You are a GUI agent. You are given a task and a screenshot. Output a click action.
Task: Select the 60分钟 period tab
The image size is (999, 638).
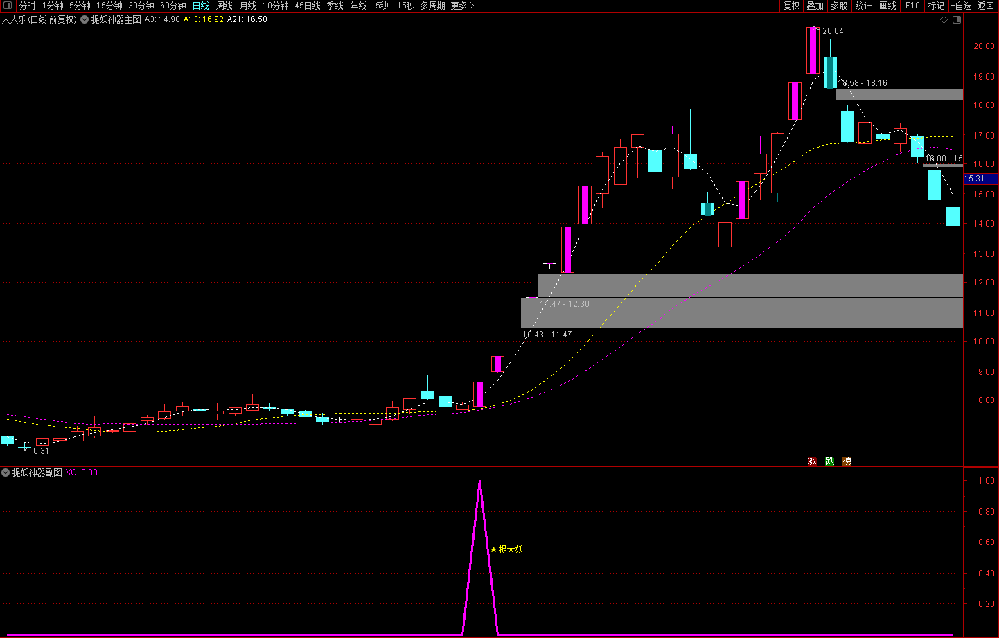click(173, 6)
